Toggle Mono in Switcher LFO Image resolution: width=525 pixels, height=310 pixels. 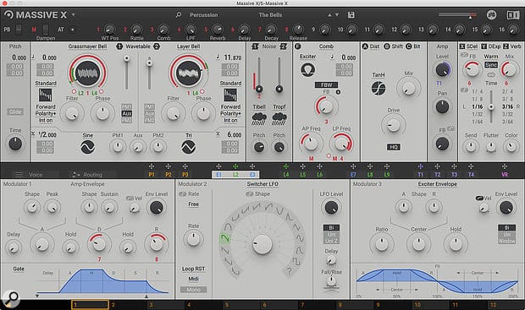(x=193, y=290)
